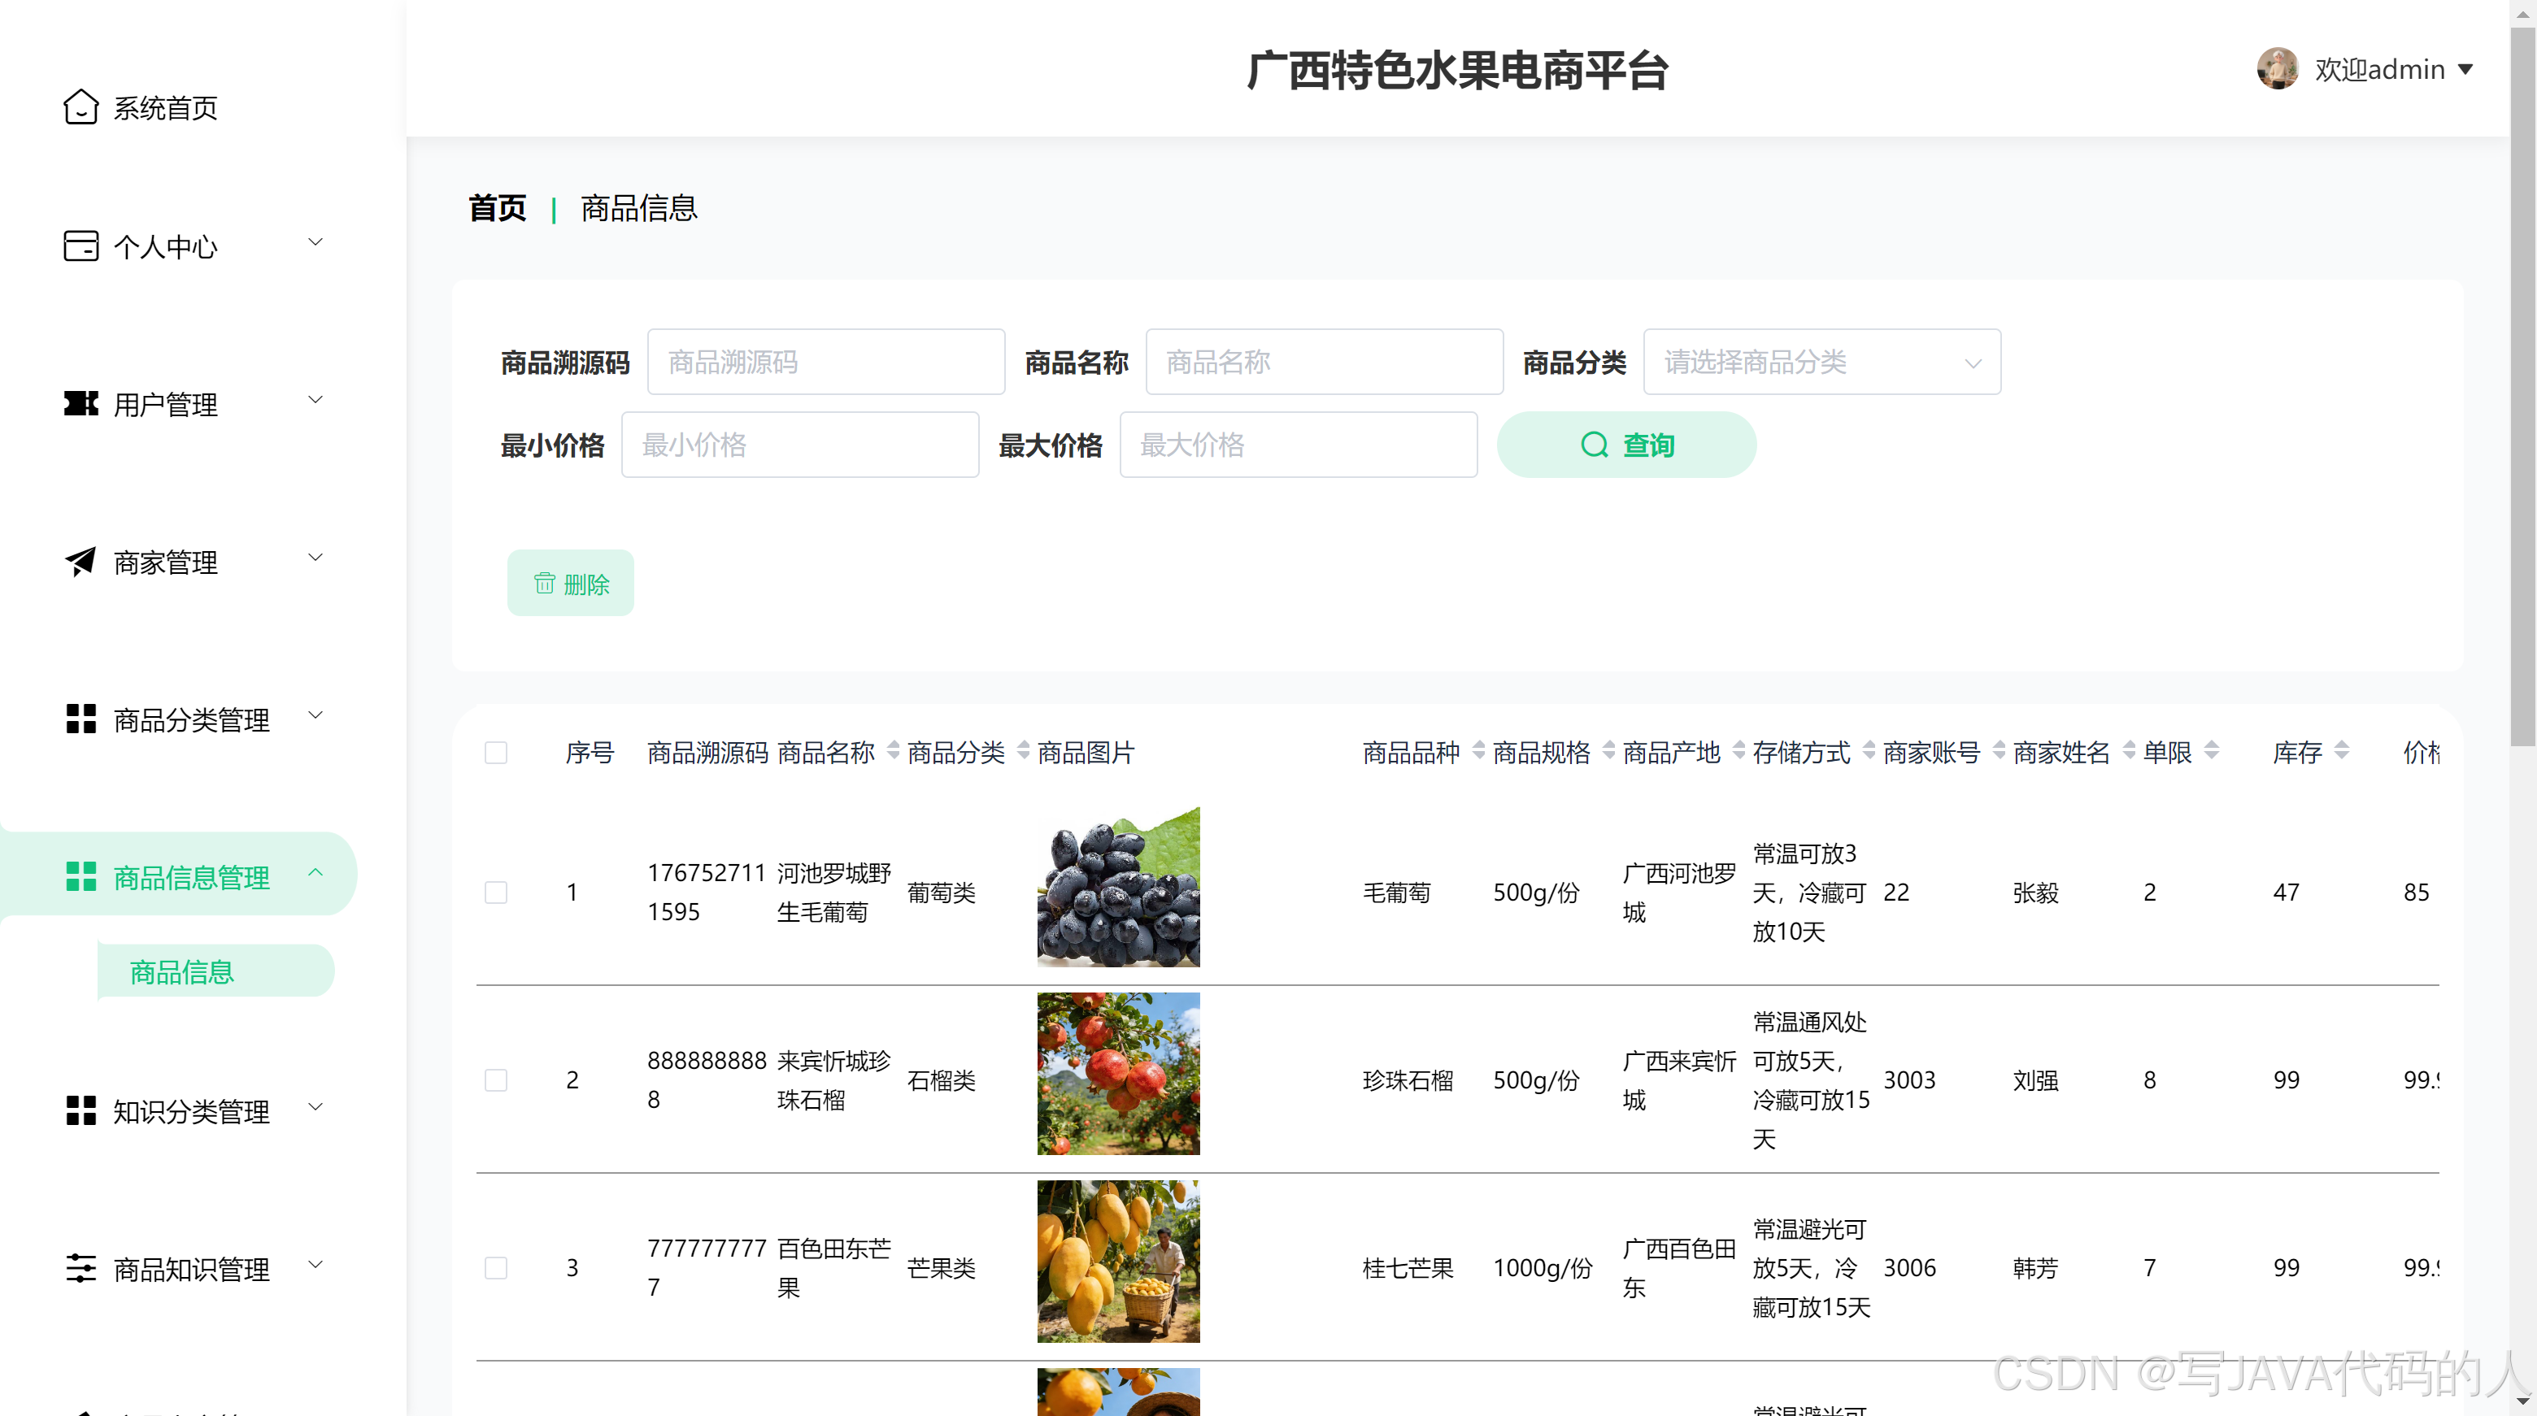Focus the 商品名称 input field
The width and height of the screenshot is (2537, 1416).
coord(1324,363)
